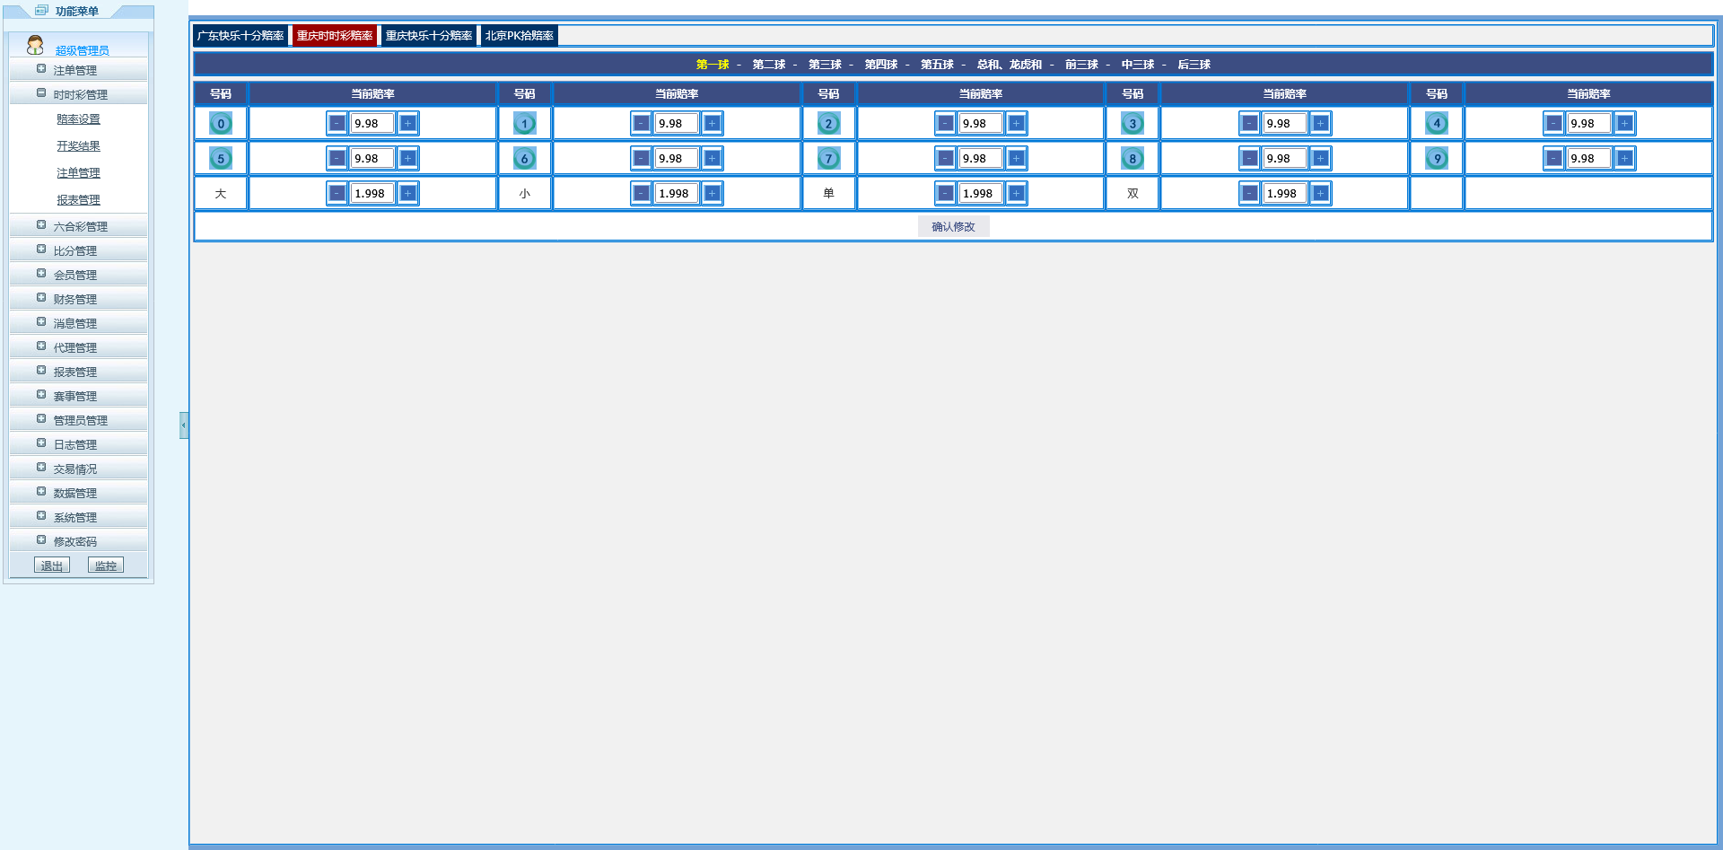The height and width of the screenshot is (850, 1723).
Task: Select the 第三球 sub-tab
Action: (824, 65)
